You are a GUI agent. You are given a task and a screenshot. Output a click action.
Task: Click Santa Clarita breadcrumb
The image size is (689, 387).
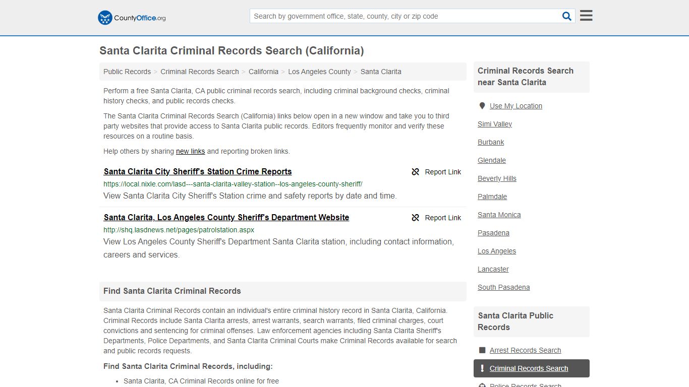(381, 72)
